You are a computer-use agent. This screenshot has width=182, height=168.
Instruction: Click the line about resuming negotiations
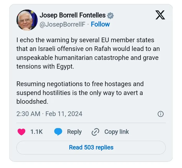pos(80,84)
